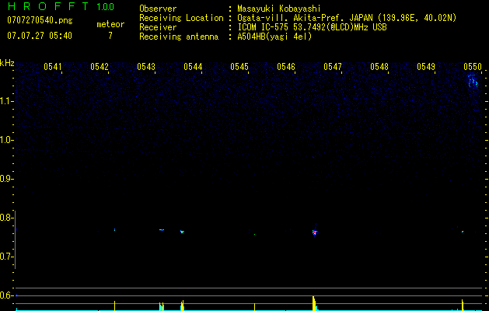Image resolution: width=489 pixels, height=311 pixels.
Task: Click the 0543 time axis marker
Action: click(x=146, y=67)
